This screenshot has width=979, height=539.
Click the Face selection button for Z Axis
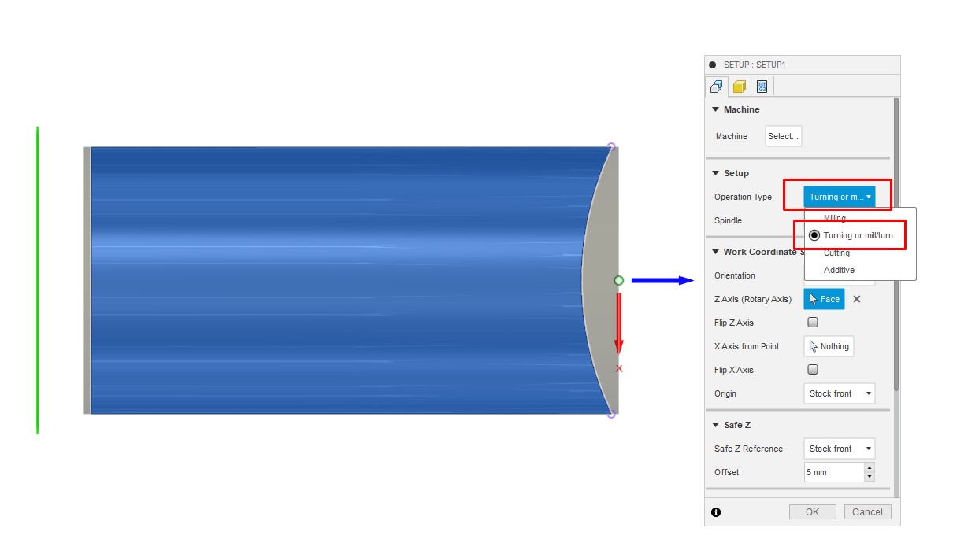tap(824, 299)
